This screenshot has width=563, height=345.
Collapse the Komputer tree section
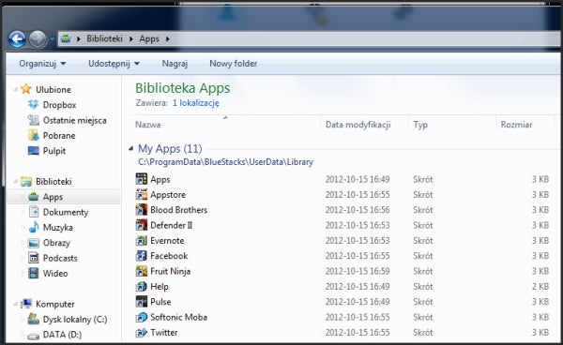tap(16, 304)
